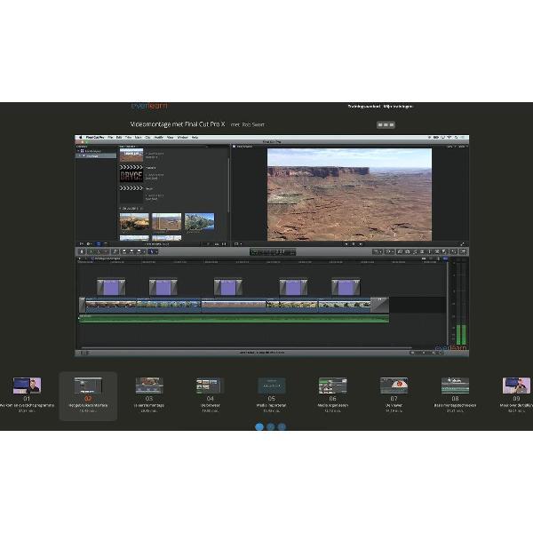Open the Timeline Index icon at bottom left
Screen dimensions: 533x533
tap(84, 353)
